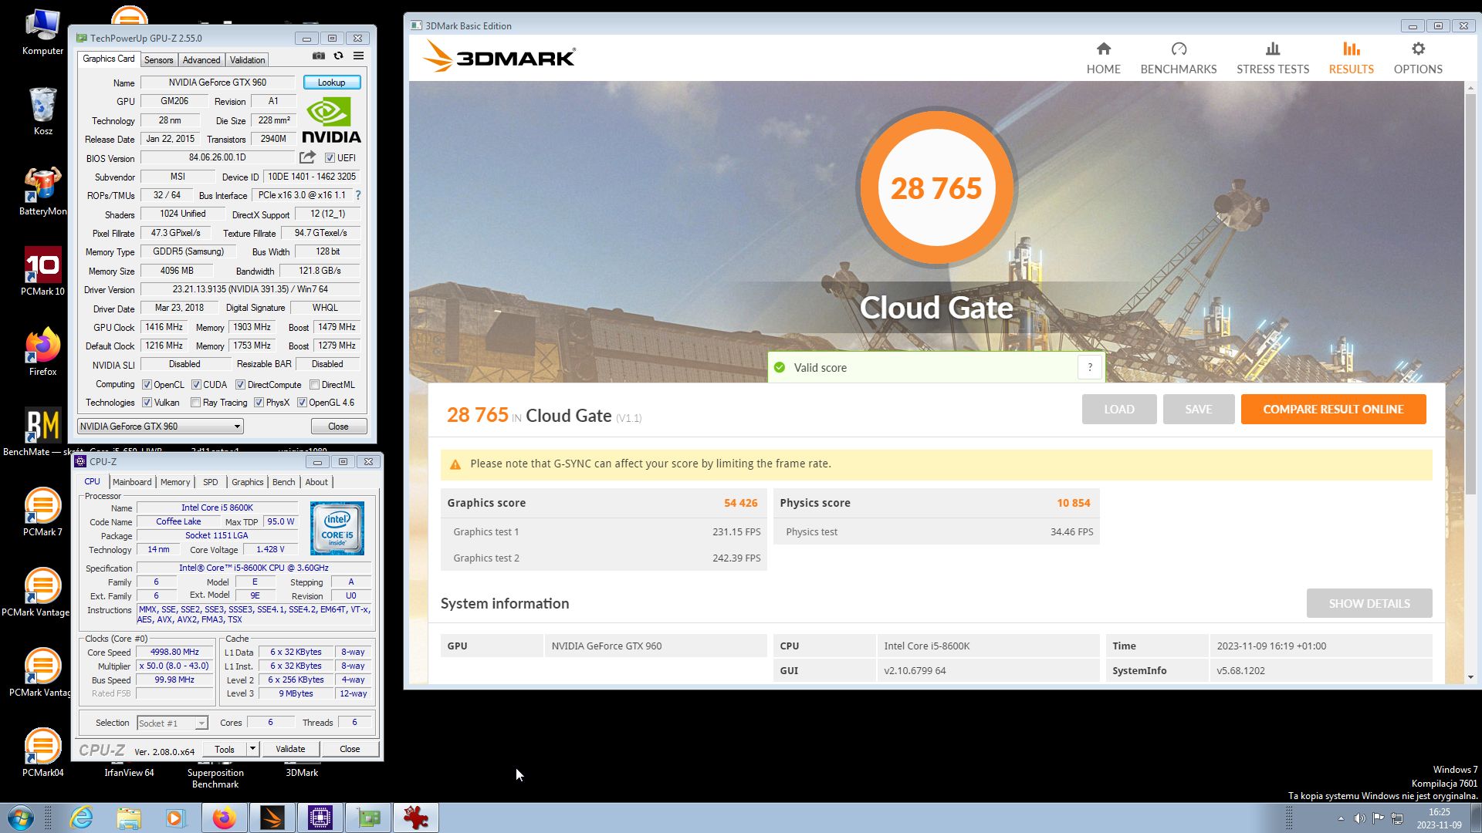Click the SHOW DETAILS button
Image resolution: width=1482 pixels, height=833 pixels.
[x=1369, y=603]
